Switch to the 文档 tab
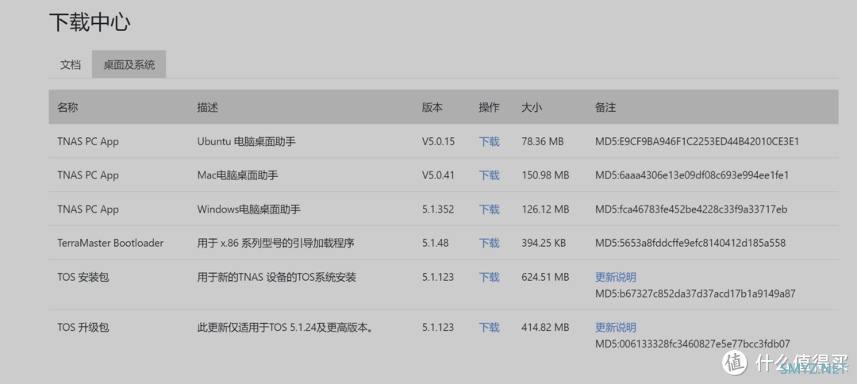 (x=71, y=64)
